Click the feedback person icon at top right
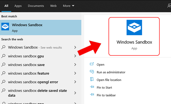This screenshot has width=171, height=104. (169, 6)
